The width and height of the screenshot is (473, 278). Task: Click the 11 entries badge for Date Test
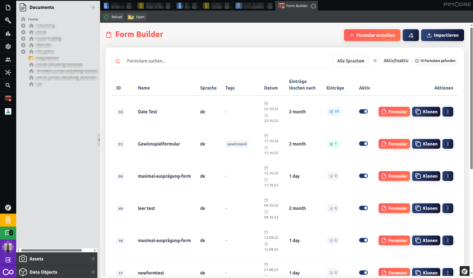334,112
